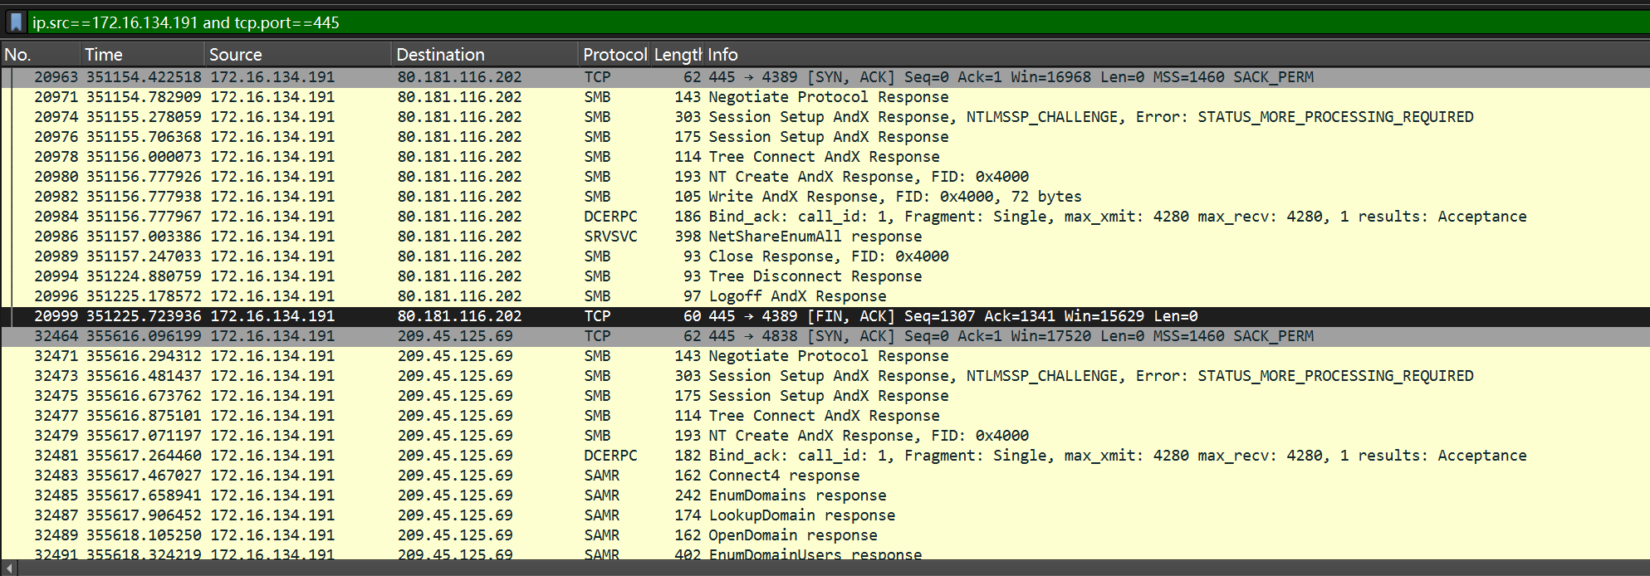Click time 351156.777938 cell

click(144, 197)
